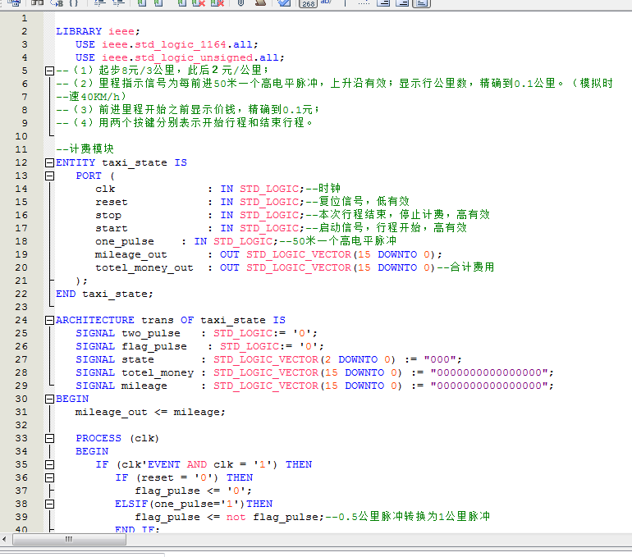
Task: Collapse the ARCHITECTURE trans fold marker
Action: pos(49,321)
